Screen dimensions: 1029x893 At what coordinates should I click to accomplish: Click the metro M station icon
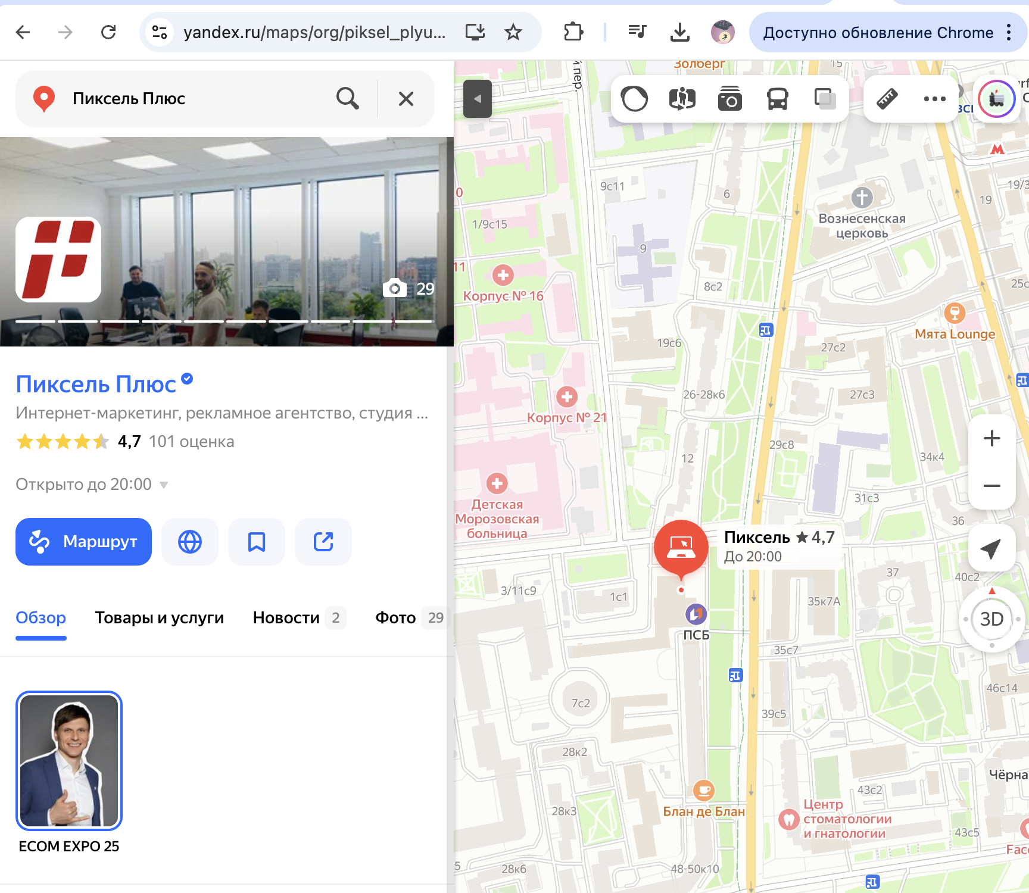pyautogui.click(x=997, y=149)
